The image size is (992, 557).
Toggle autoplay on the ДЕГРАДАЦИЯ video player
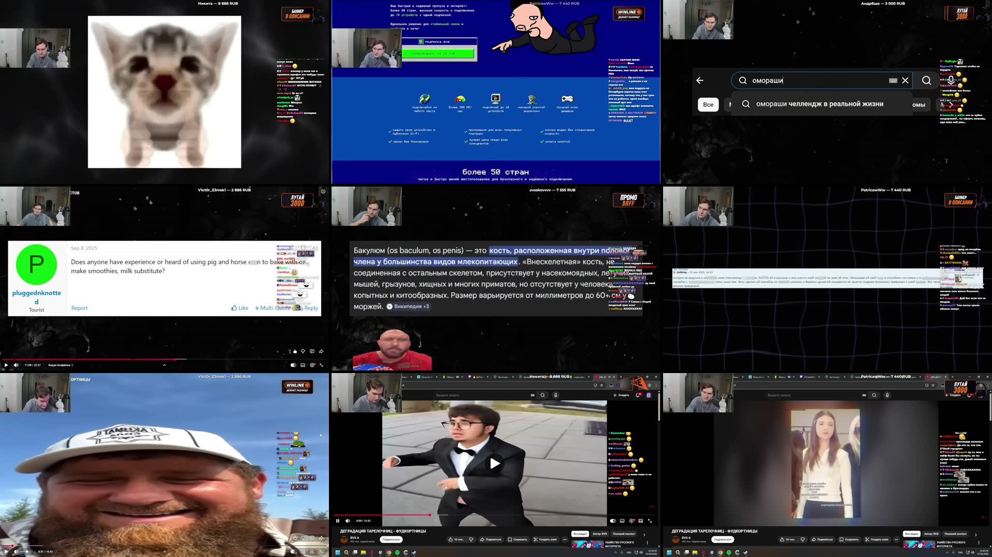(x=613, y=521)
